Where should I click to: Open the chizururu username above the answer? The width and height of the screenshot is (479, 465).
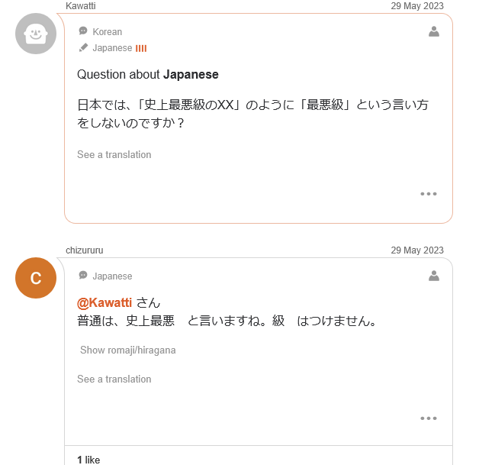(85, 250)
